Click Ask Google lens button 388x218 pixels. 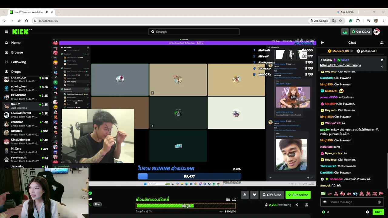(x=319, y=21)
